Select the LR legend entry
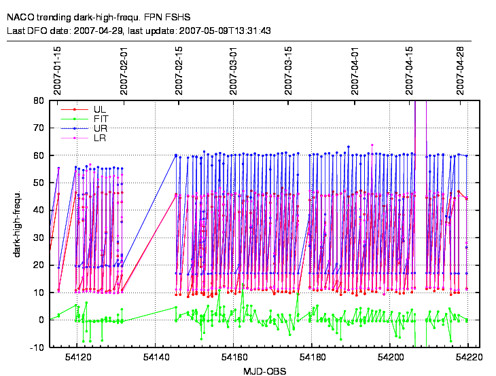 100,138
